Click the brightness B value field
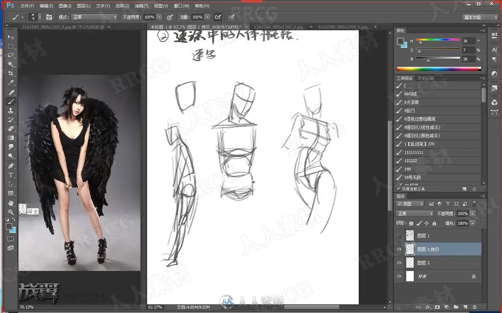Screen dimensions: 502x313 (468, 59)
